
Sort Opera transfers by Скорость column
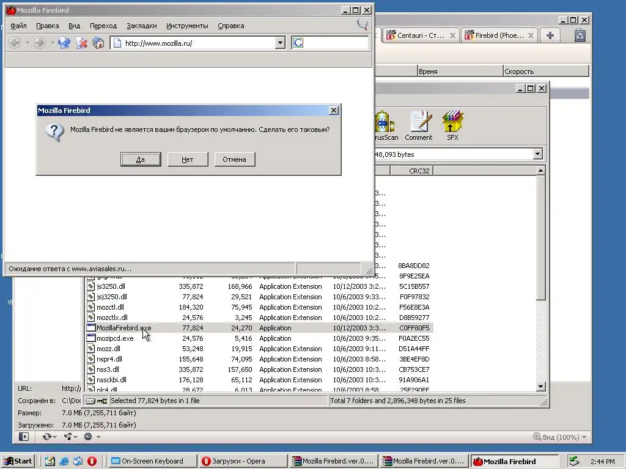pyautogui.click(x=546, y=71)
